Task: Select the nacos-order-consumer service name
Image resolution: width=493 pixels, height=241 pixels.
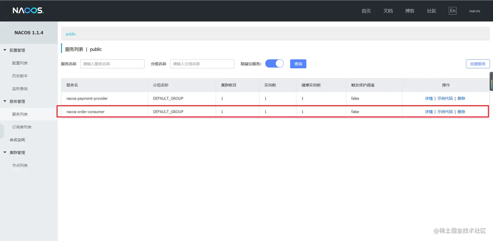Action: [85, 112]
